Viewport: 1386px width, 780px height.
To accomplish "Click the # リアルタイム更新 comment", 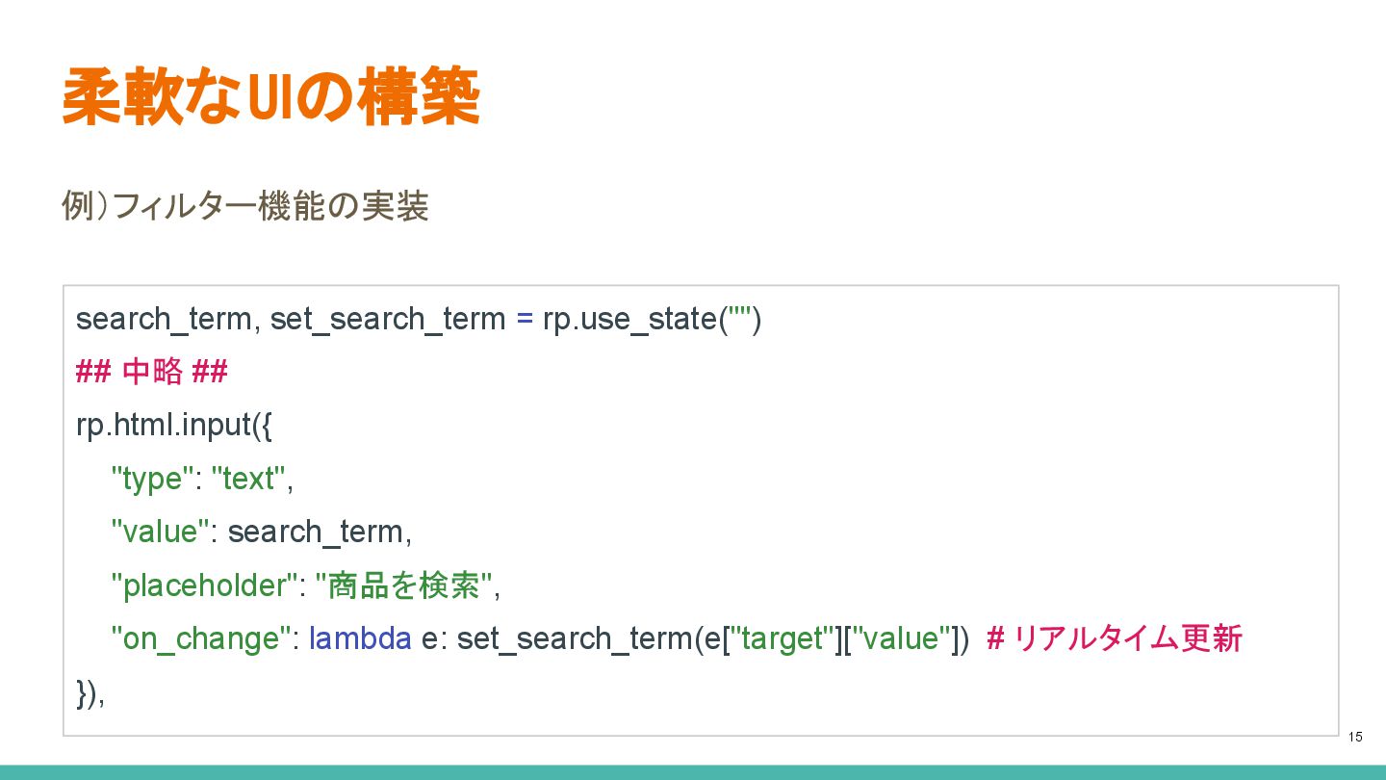I will click(x=1115, y=638).
